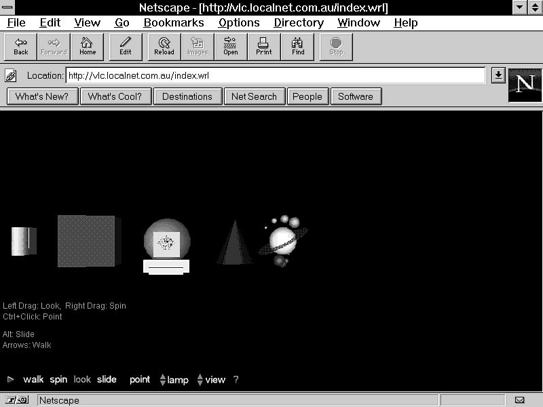Open the Location history dropdown arrow
This screenshot has width=543, height=407.
pyautogui.click(x=498, y=75)
